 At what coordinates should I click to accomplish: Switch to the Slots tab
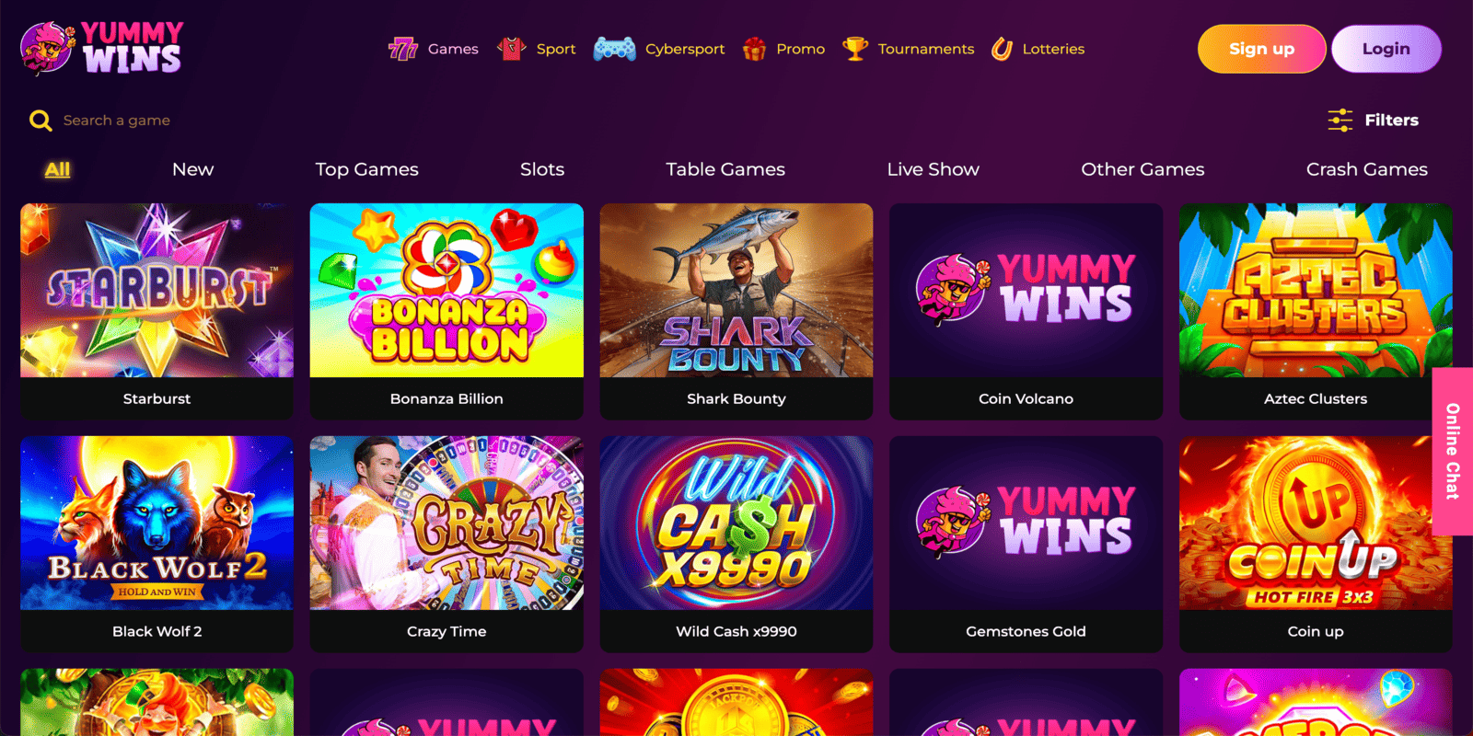542,169
